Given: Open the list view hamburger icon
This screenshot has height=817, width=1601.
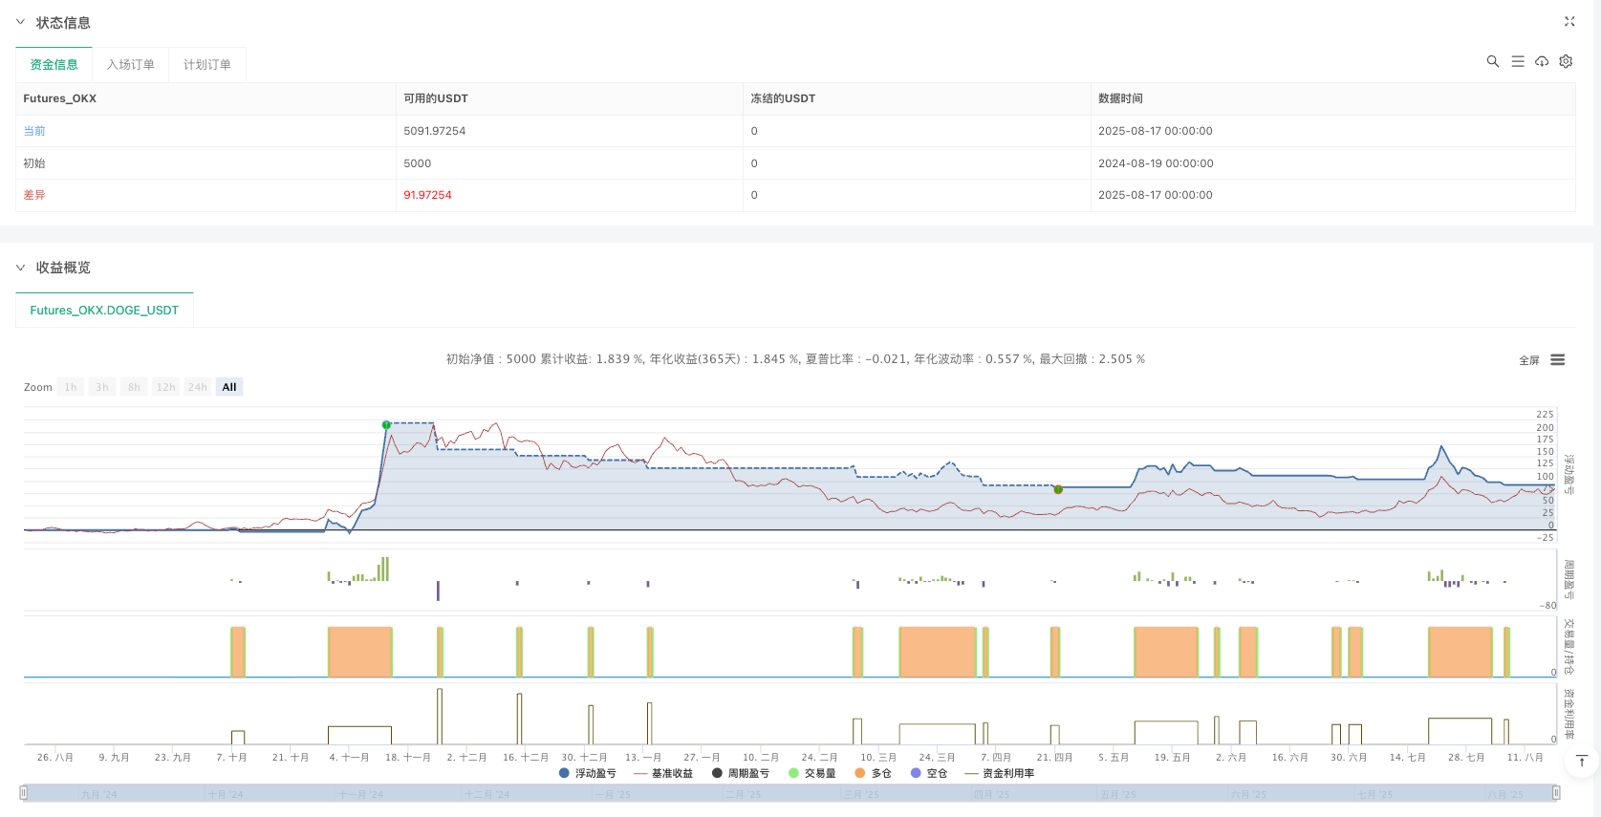Looking at the screenshot, I should tap(1517, 61).
